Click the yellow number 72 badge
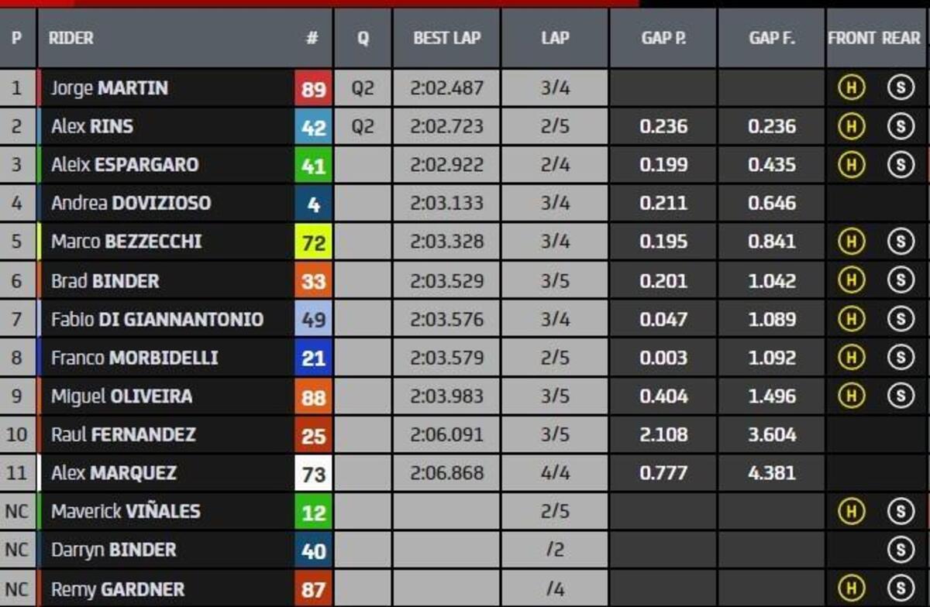The width and height of the screenshot is (930, 607). tap(313, 242)
